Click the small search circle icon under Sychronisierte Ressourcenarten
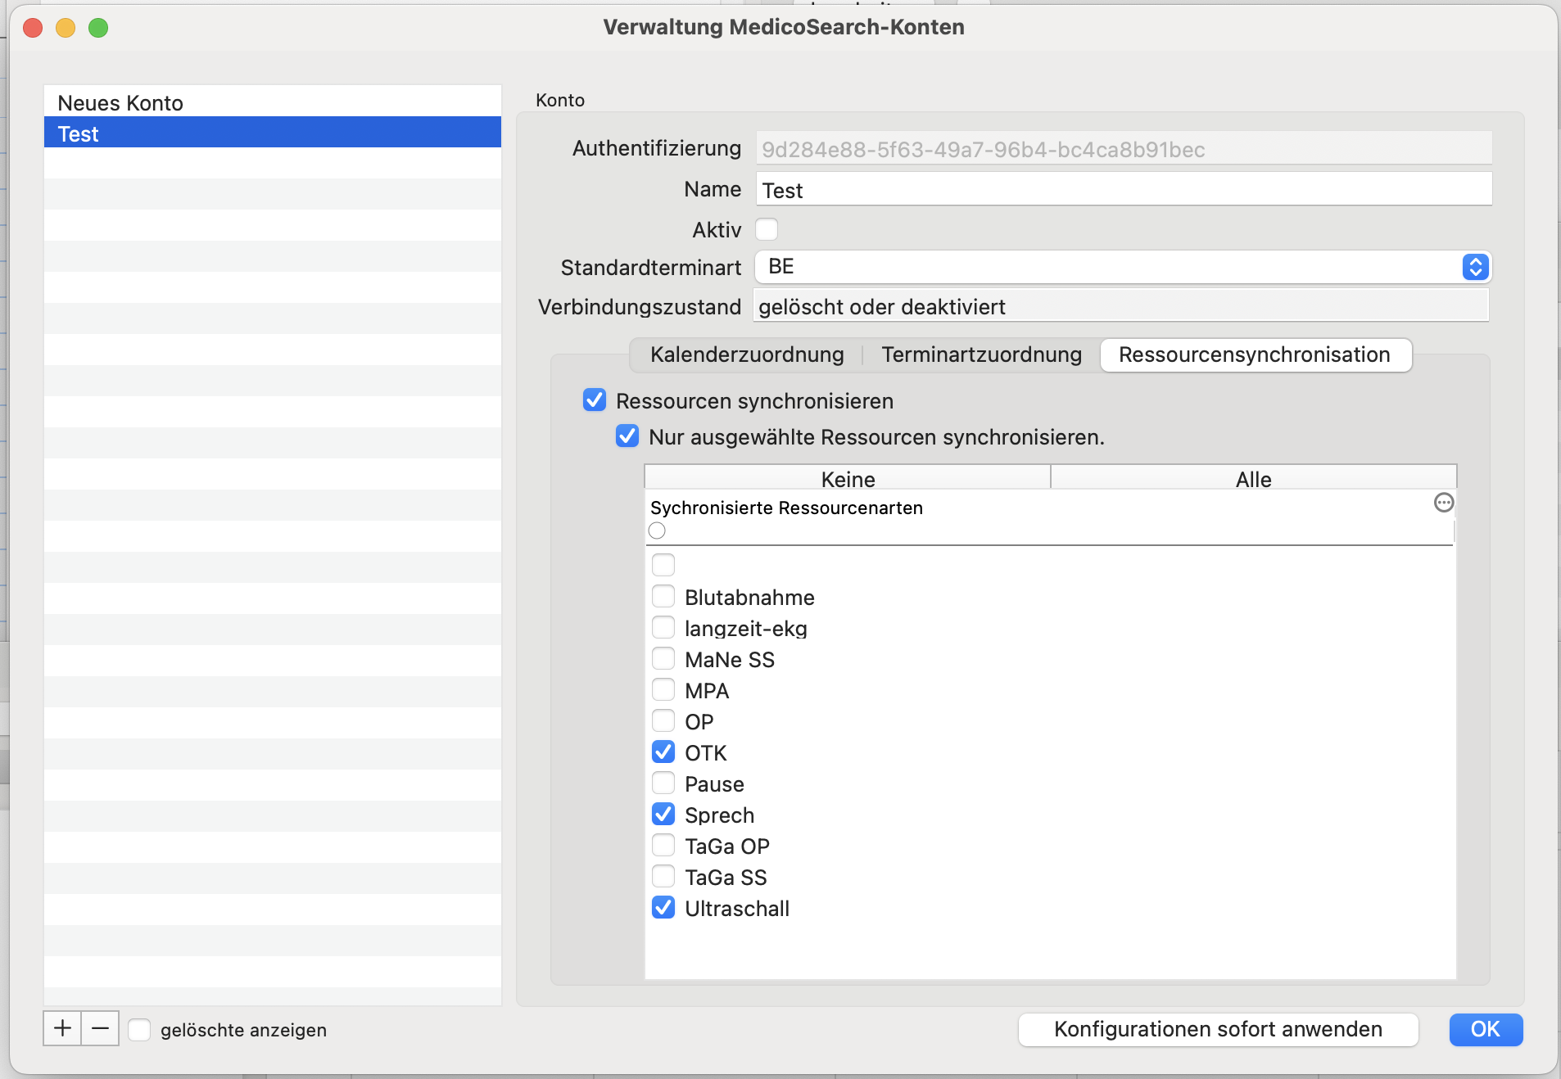The width and height of the screenshot is (1561, 1079). point(657,530)
